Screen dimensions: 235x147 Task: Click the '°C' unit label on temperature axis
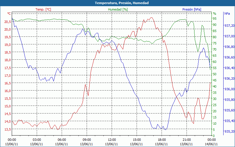point(9,14)
